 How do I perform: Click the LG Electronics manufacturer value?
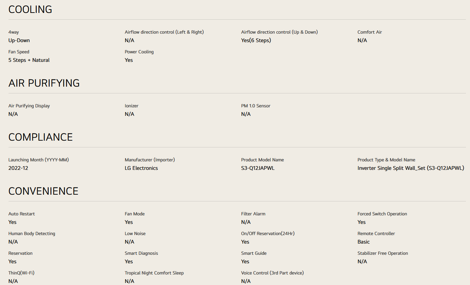click(141, 168)
